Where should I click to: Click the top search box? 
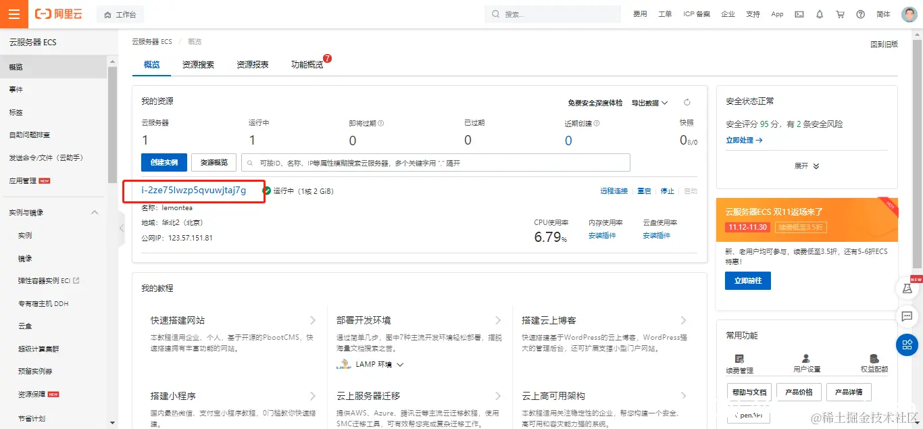click(553, 14)
